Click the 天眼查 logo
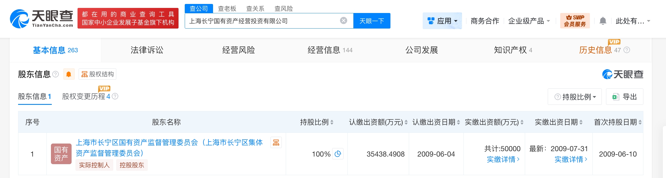Screen dimensions: 666x178 click(42, 19)
